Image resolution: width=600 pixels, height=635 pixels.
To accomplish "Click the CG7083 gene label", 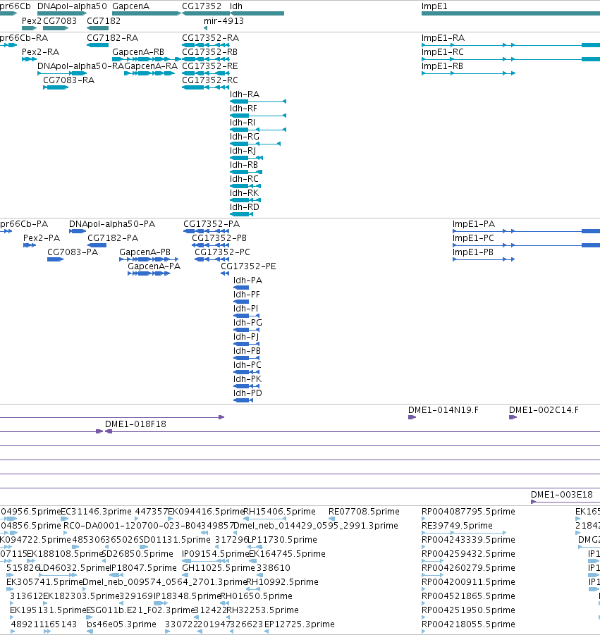I will tap(59, 21).
